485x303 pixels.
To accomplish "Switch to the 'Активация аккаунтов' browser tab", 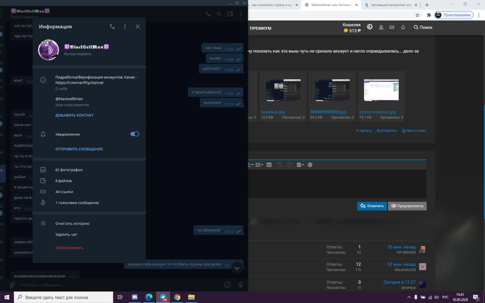I will pyautogui.click(x=391, y=5).
